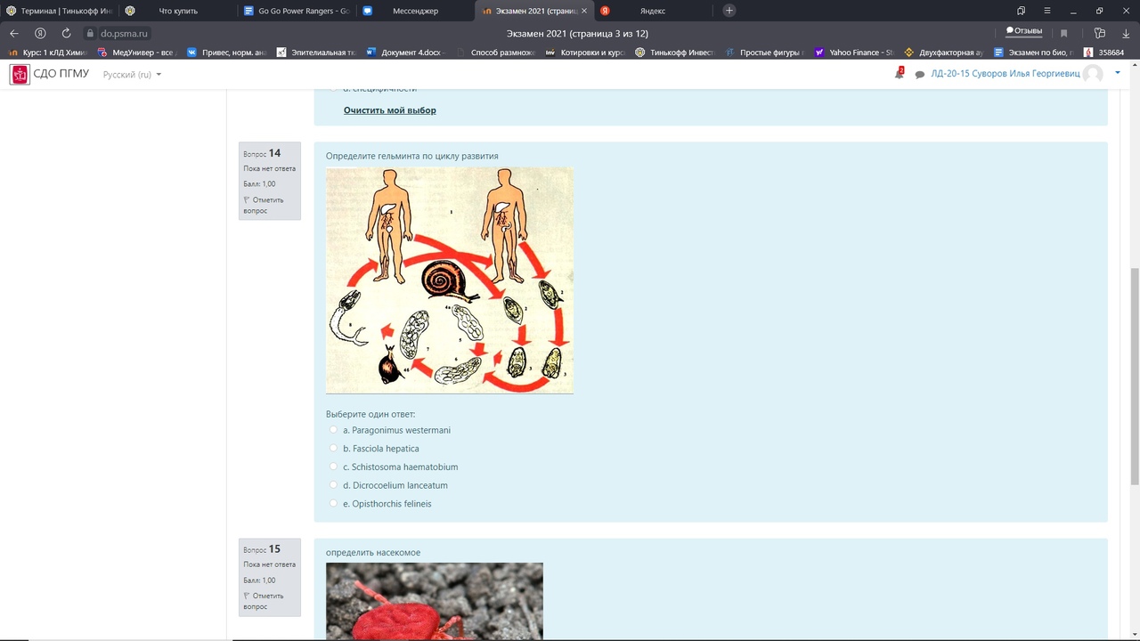Open the 'Экзамен по био' Docs bookmark
Screen dimensions: 1140x641
point(1033,53)
